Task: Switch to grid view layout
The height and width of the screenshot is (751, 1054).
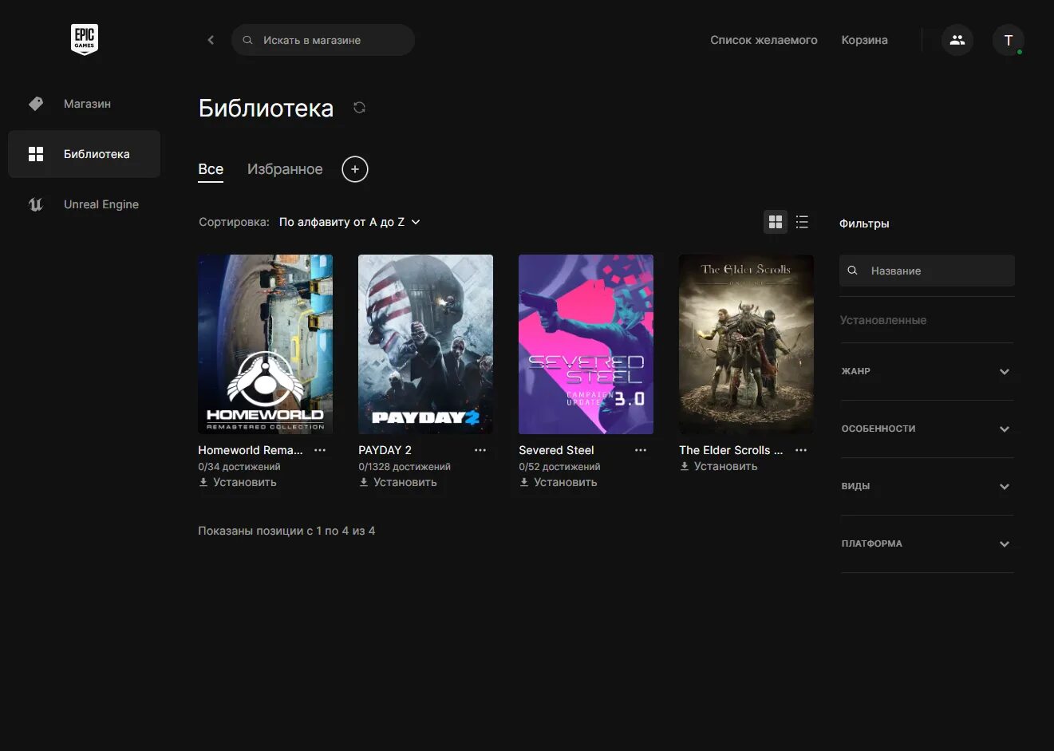Action: 776,222
